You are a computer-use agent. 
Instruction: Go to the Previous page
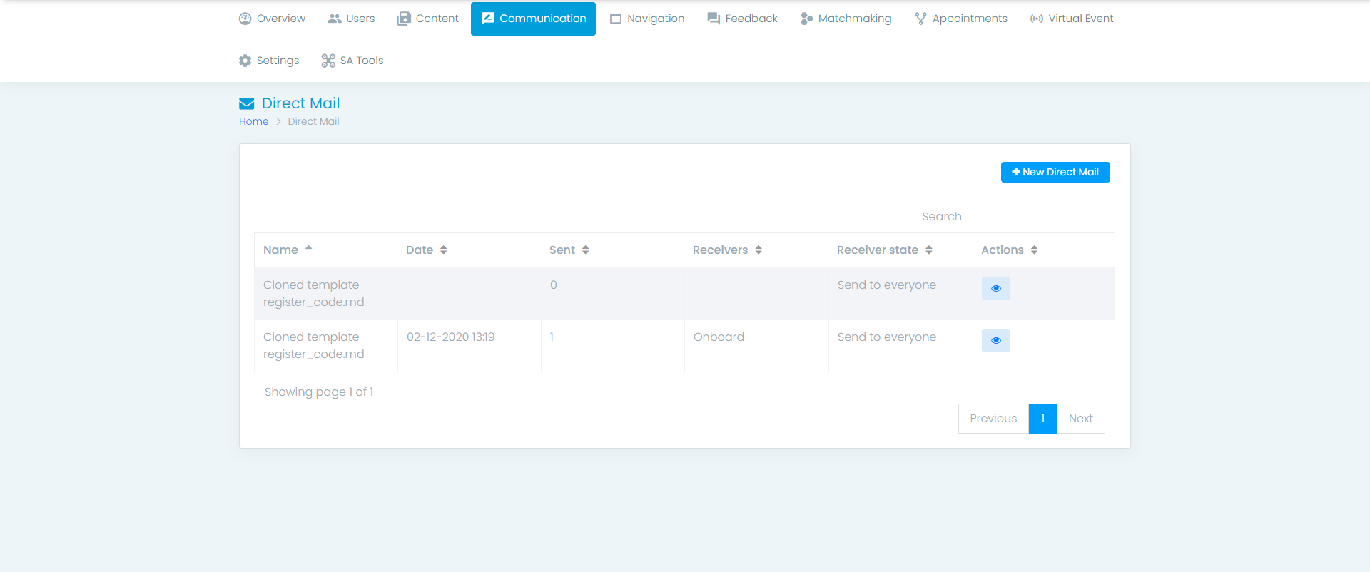pyautogui.click(x=993, y=419)
